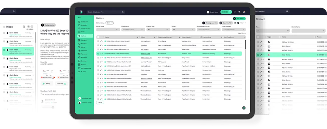
Task: Open Schedule in the green sidebar
Action: tap(82, 25)
